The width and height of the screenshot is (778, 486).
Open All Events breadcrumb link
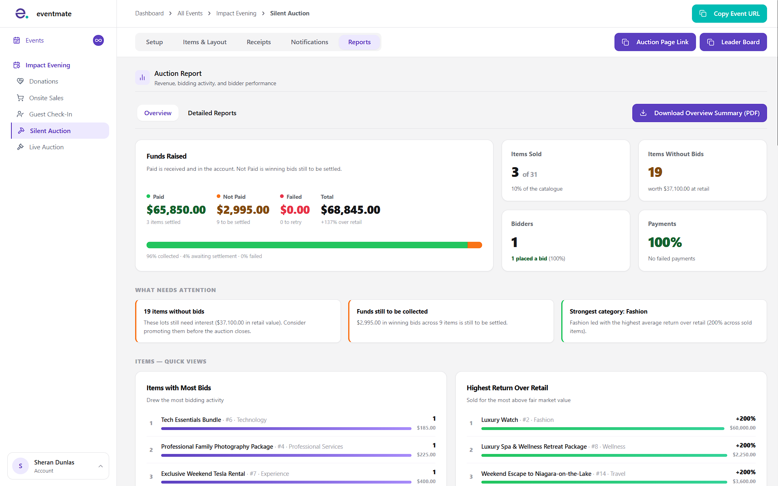(190, 13)
